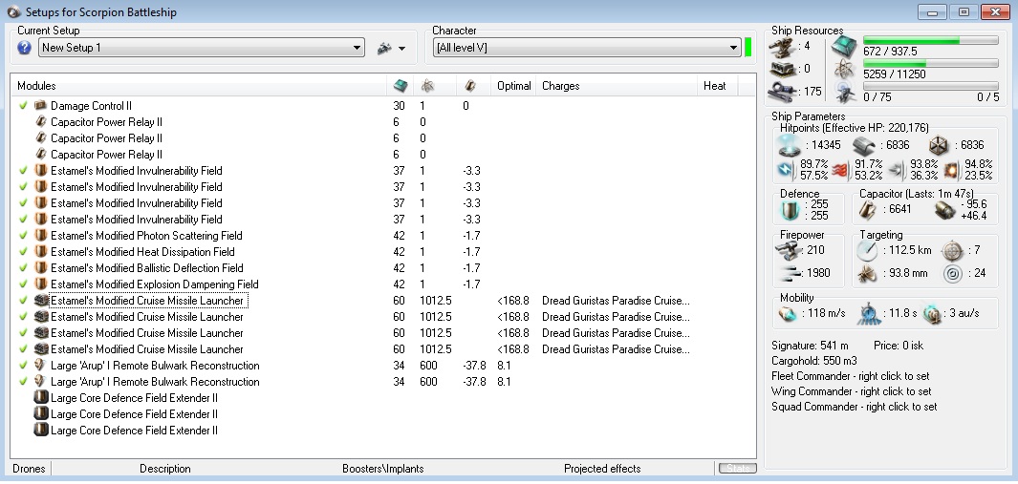
Task: Click the CPU usage bar 672 / 937.5
Action: tap(930, 41)
